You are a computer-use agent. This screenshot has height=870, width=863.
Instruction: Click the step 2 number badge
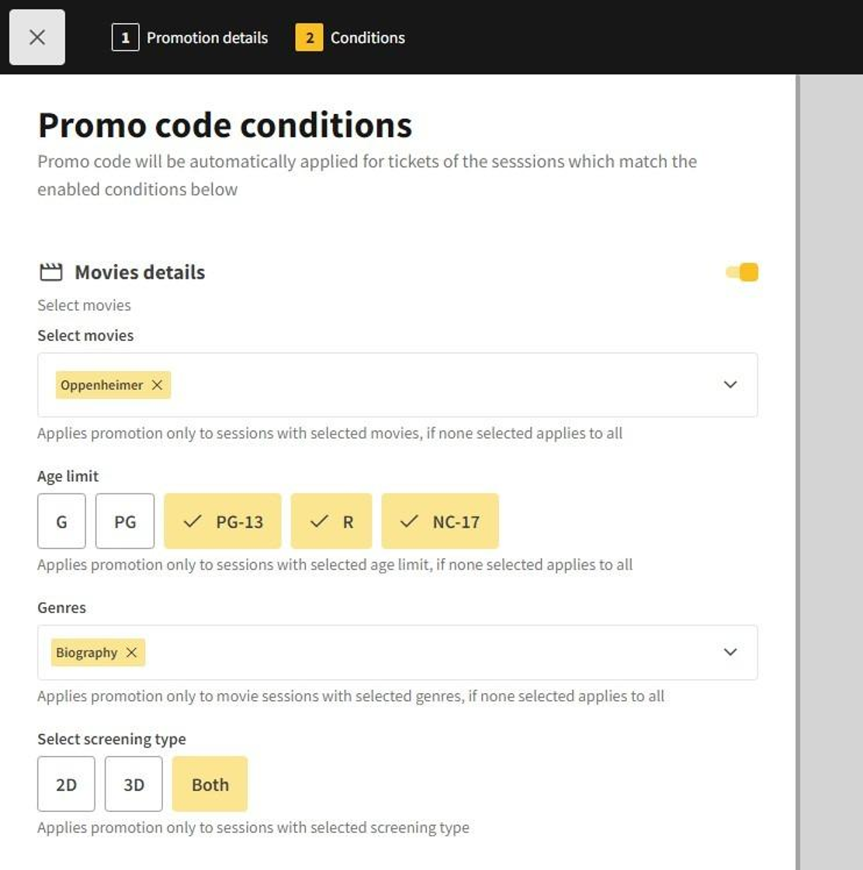coord(309,37)
